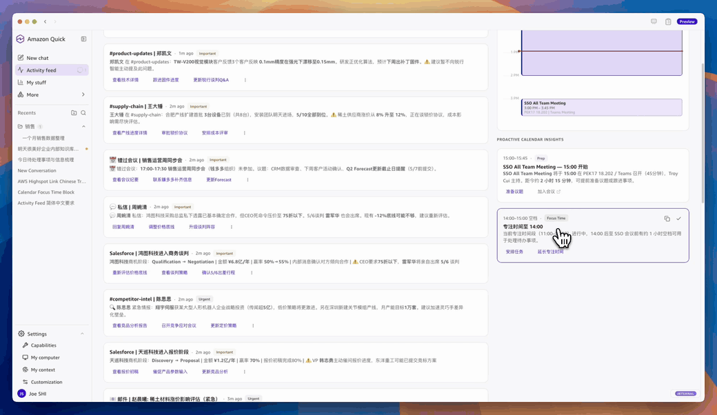
Task: Mark the Focus Time insight as done
Action: pyautogui.click(x=678, y=219)
